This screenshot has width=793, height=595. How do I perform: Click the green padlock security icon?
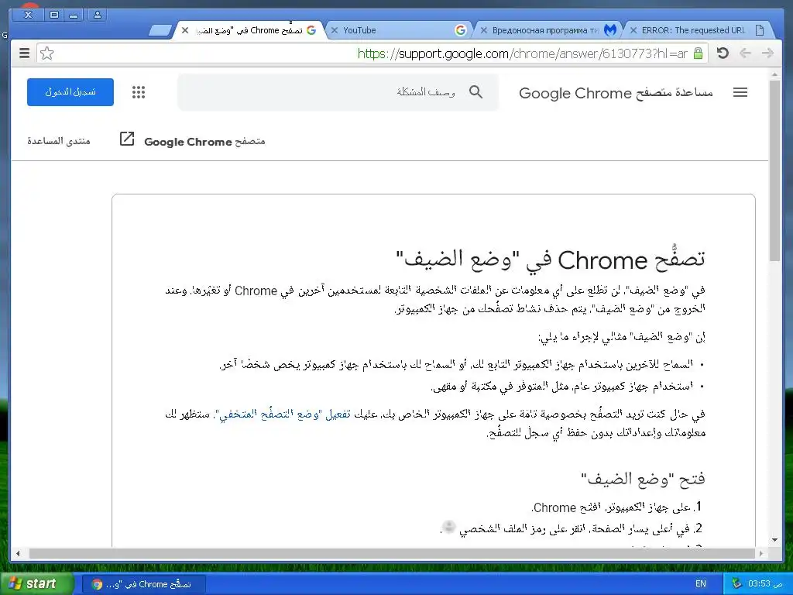pyautogui.click(x=698, y=53)
